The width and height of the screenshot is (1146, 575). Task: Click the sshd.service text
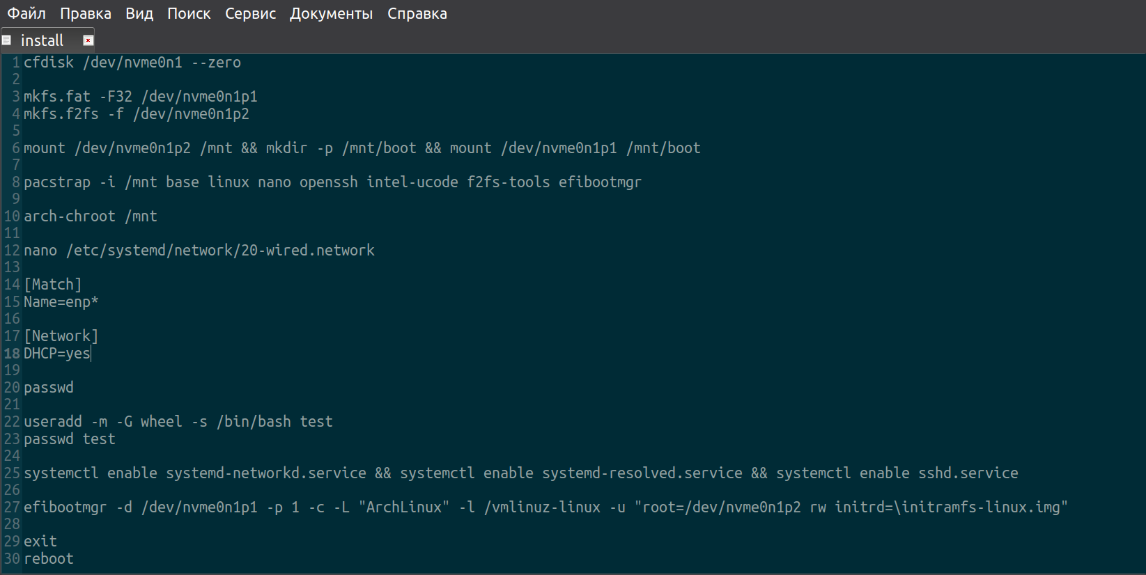coord(968,473)
